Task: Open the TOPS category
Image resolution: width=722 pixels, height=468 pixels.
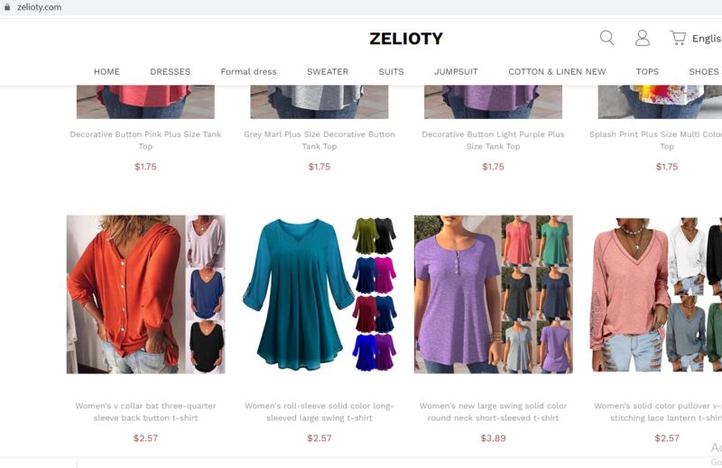Action: click(647, 72)
